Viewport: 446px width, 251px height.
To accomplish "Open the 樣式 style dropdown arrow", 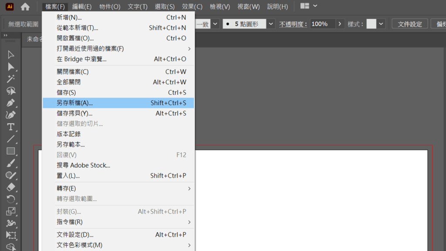I will click(x=381, y=24).
